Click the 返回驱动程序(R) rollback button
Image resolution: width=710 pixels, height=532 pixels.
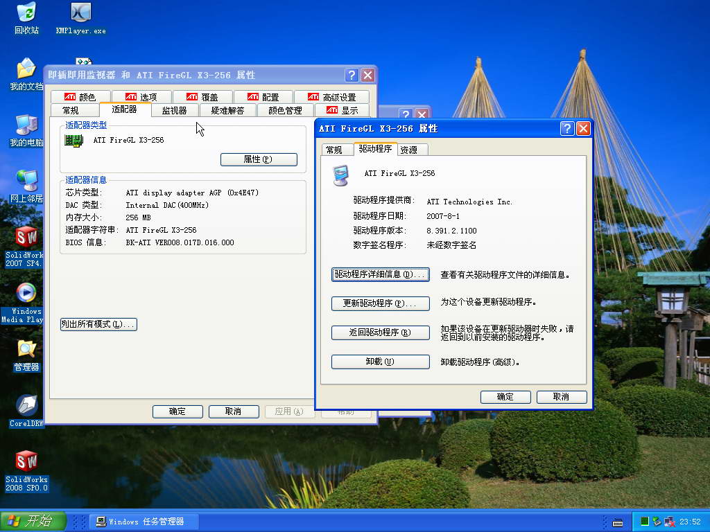click(x=381, y=332)
